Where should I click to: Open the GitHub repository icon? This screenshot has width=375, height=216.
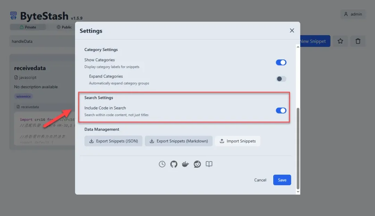coord(174,164)
